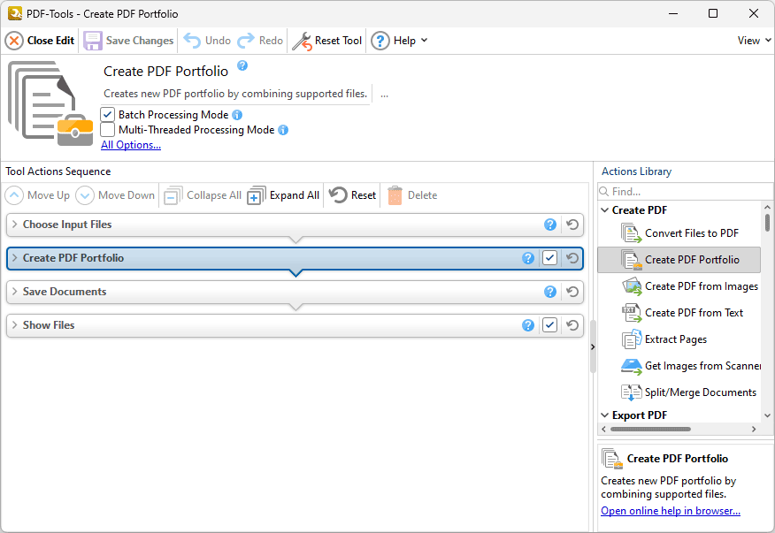Image resolution: width=775 pixels, height=533 pixels.
Task: Click the Actions Library scroll up arrow
Action: point(767,208)
